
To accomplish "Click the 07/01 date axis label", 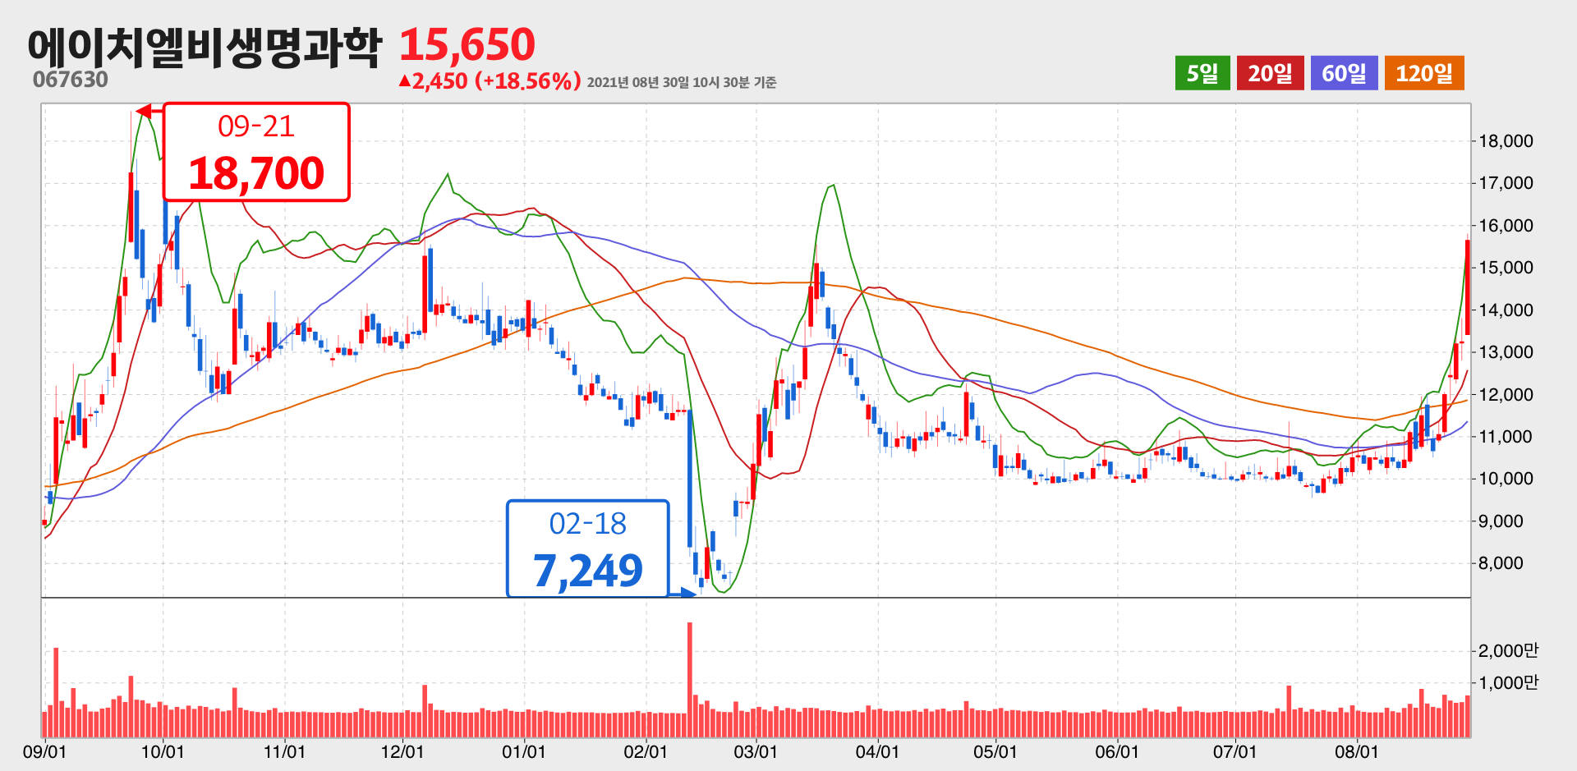I will (x=1235, y=751).
